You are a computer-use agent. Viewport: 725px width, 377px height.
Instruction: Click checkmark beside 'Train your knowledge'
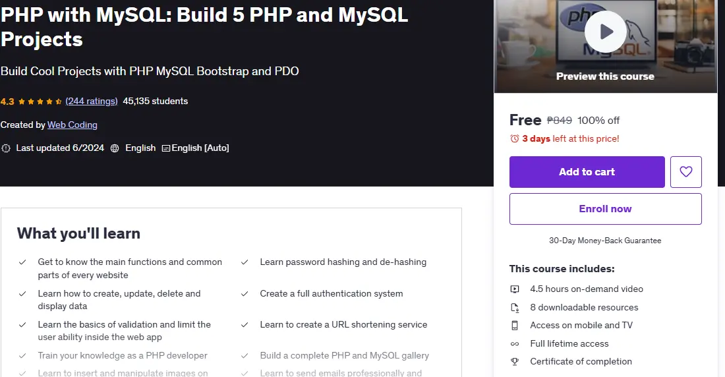coord(22,356)
